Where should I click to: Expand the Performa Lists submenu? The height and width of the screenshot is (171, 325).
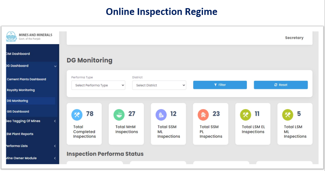pyautogui.click(x=55, y=146)
